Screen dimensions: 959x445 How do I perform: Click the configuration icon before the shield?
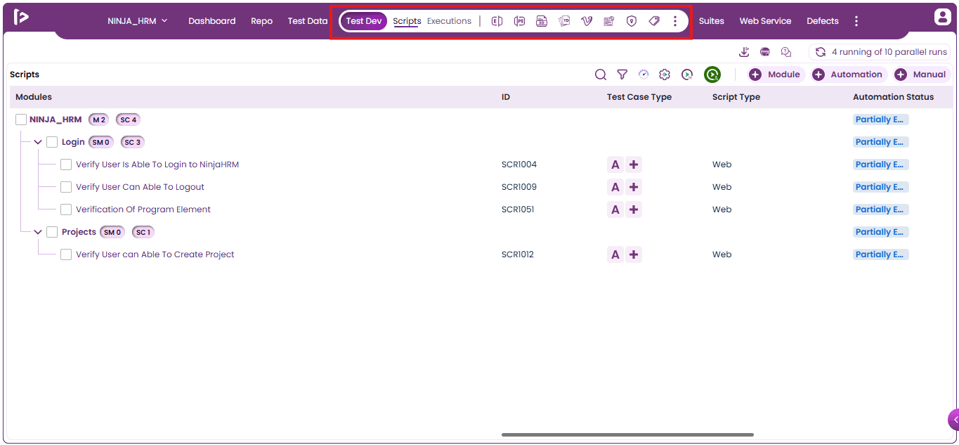click(609, 21)
